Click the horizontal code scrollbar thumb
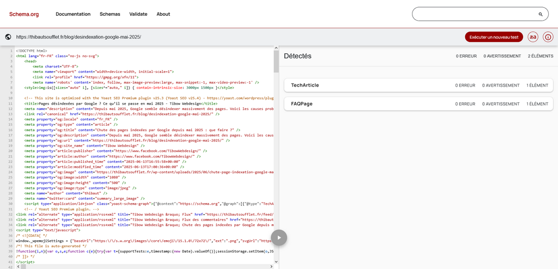 coord(22,266)
